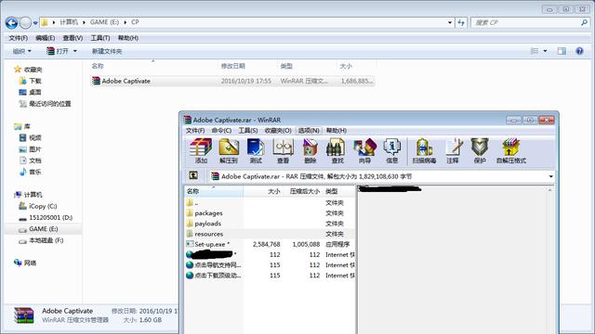Refresh the Explorer address bar
Viewport: 595px width, 334px height.
[461, 22]
